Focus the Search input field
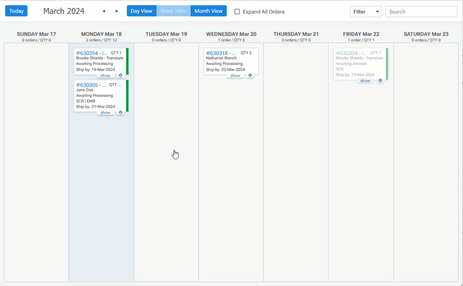Viewport: 463px width, 286px height. coord(421,12)
